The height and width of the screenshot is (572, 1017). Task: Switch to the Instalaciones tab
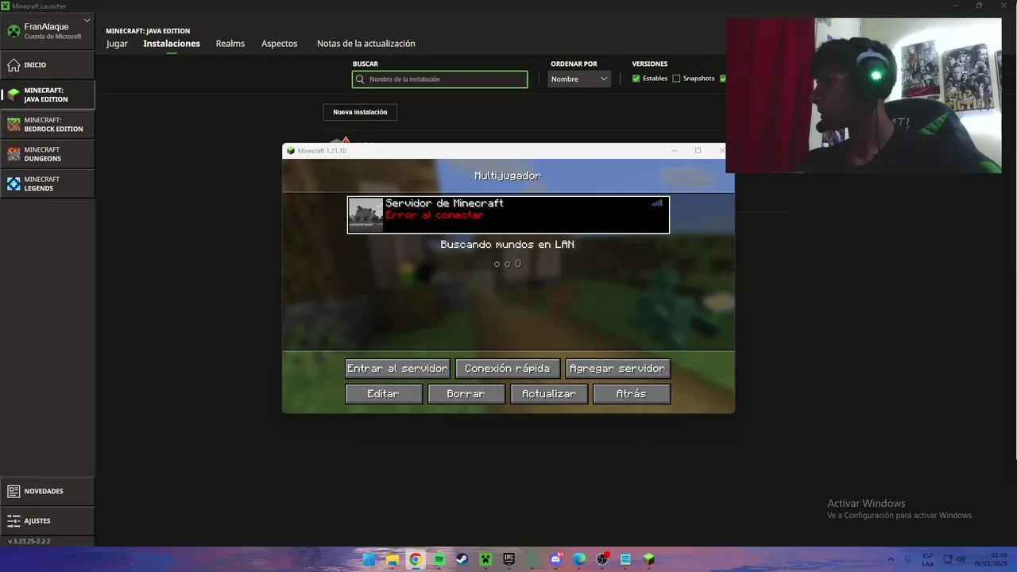tap(172, 44)
